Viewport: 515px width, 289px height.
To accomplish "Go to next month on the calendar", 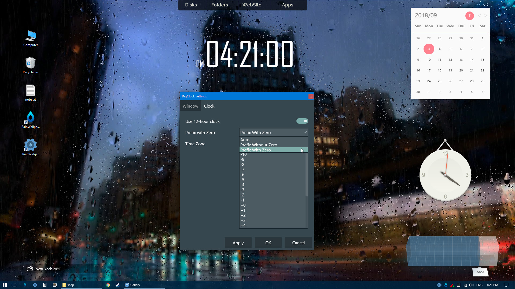I will 485,16.
